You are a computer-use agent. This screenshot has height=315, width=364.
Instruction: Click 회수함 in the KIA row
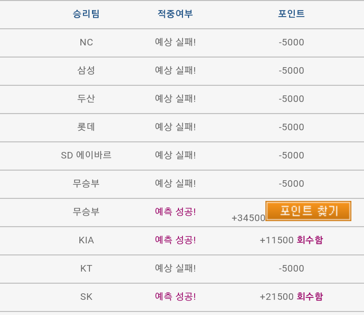pos(309,240)
